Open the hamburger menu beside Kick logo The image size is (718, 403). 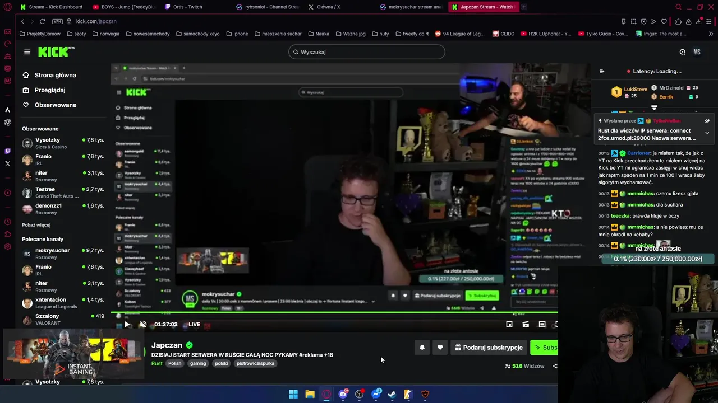(x=27, y=52)
